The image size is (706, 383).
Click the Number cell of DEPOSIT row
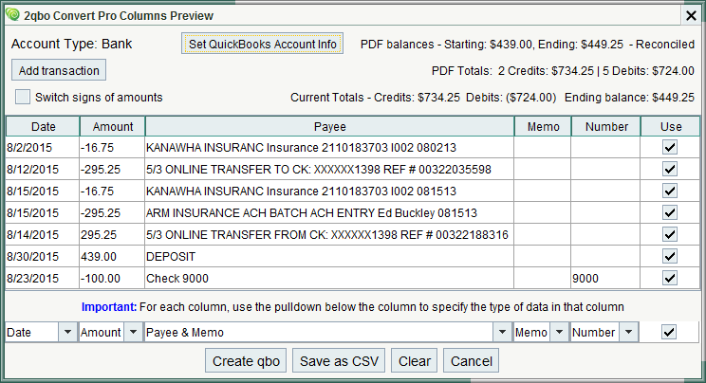606,256
